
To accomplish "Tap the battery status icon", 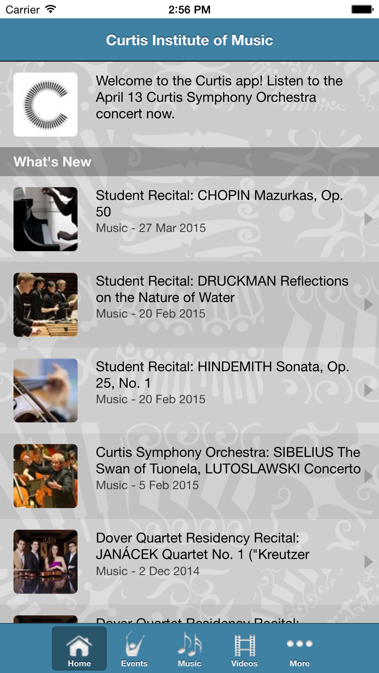I will click(362, 9).
